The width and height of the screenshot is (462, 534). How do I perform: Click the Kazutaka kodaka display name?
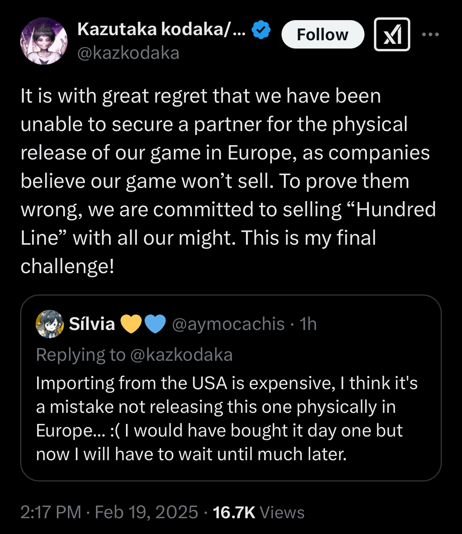[161, 30]
